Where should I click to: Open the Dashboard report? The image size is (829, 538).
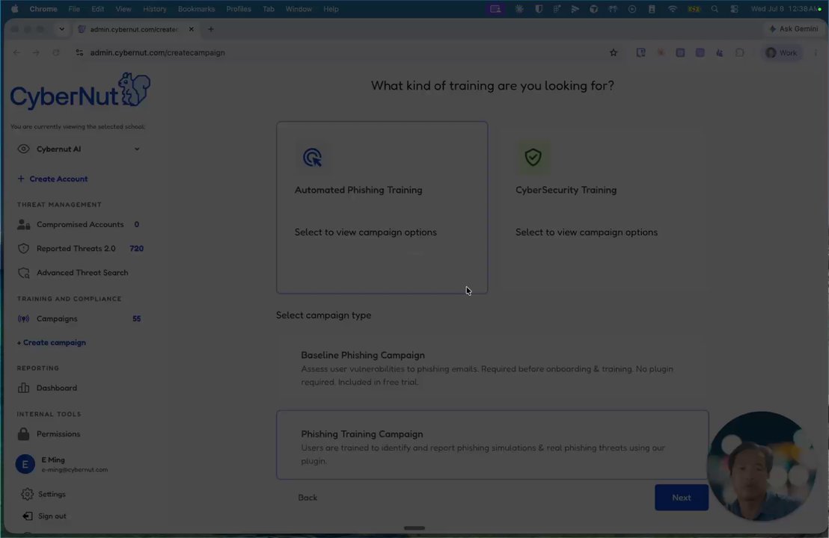(57, 388)
